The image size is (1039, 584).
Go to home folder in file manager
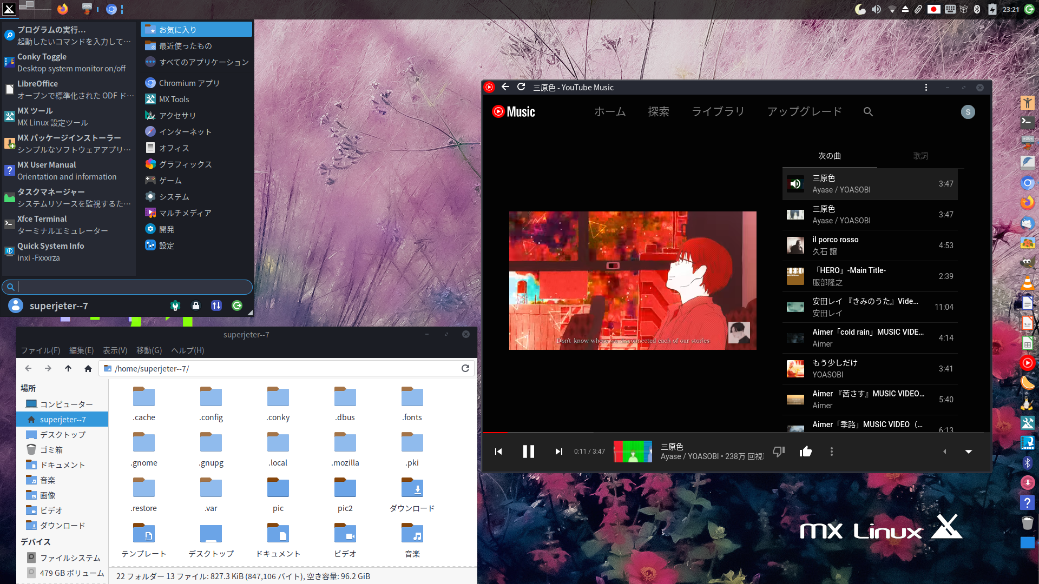tap(88, 368)
